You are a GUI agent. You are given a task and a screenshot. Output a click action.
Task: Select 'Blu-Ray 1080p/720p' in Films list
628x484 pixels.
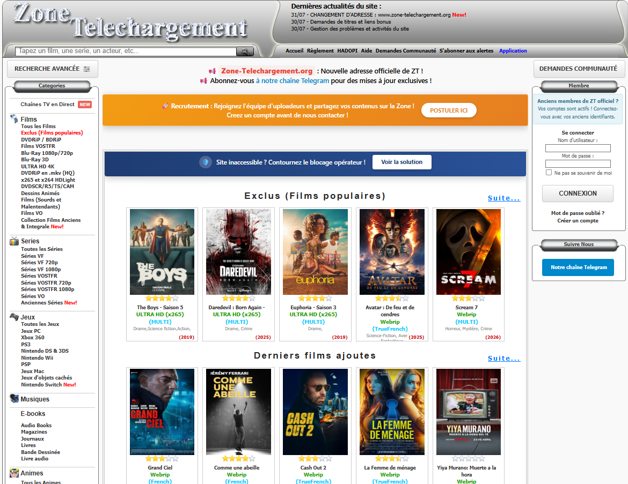point(47,153)
